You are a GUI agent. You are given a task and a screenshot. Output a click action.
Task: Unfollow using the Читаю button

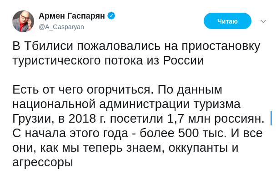(227, 21)
